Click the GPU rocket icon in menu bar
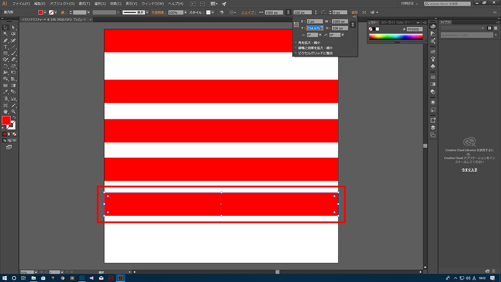The height and width of the screenshot is (282, 501). point(224,4)
